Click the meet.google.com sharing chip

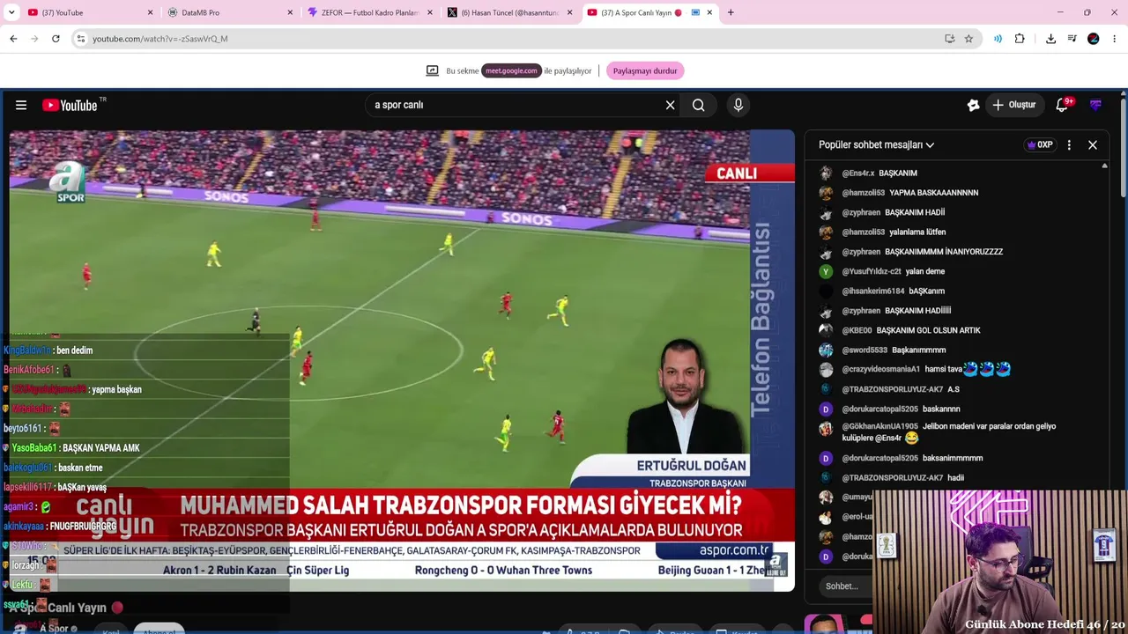pyautogui.click(x=510, y=70)
